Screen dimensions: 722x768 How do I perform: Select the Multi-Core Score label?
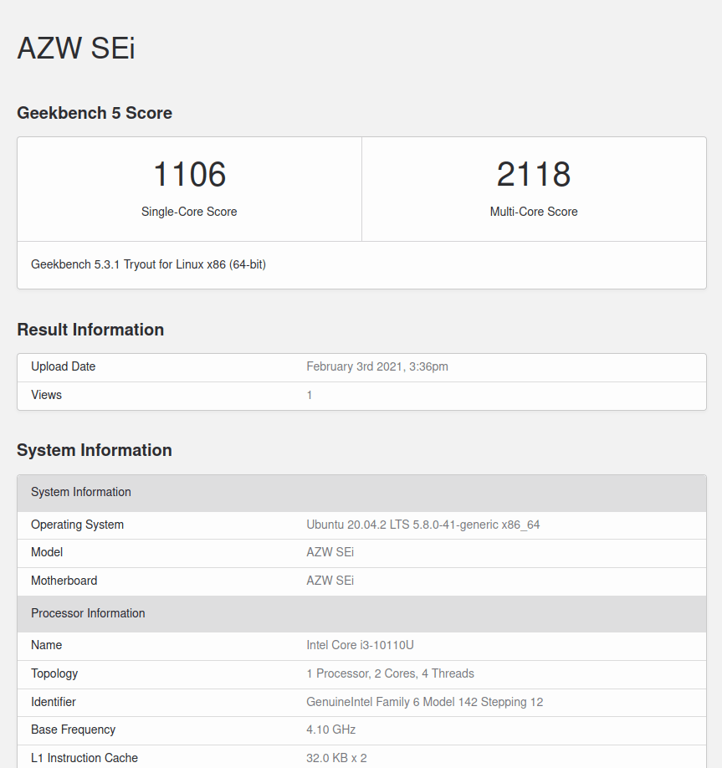(534, 212)
